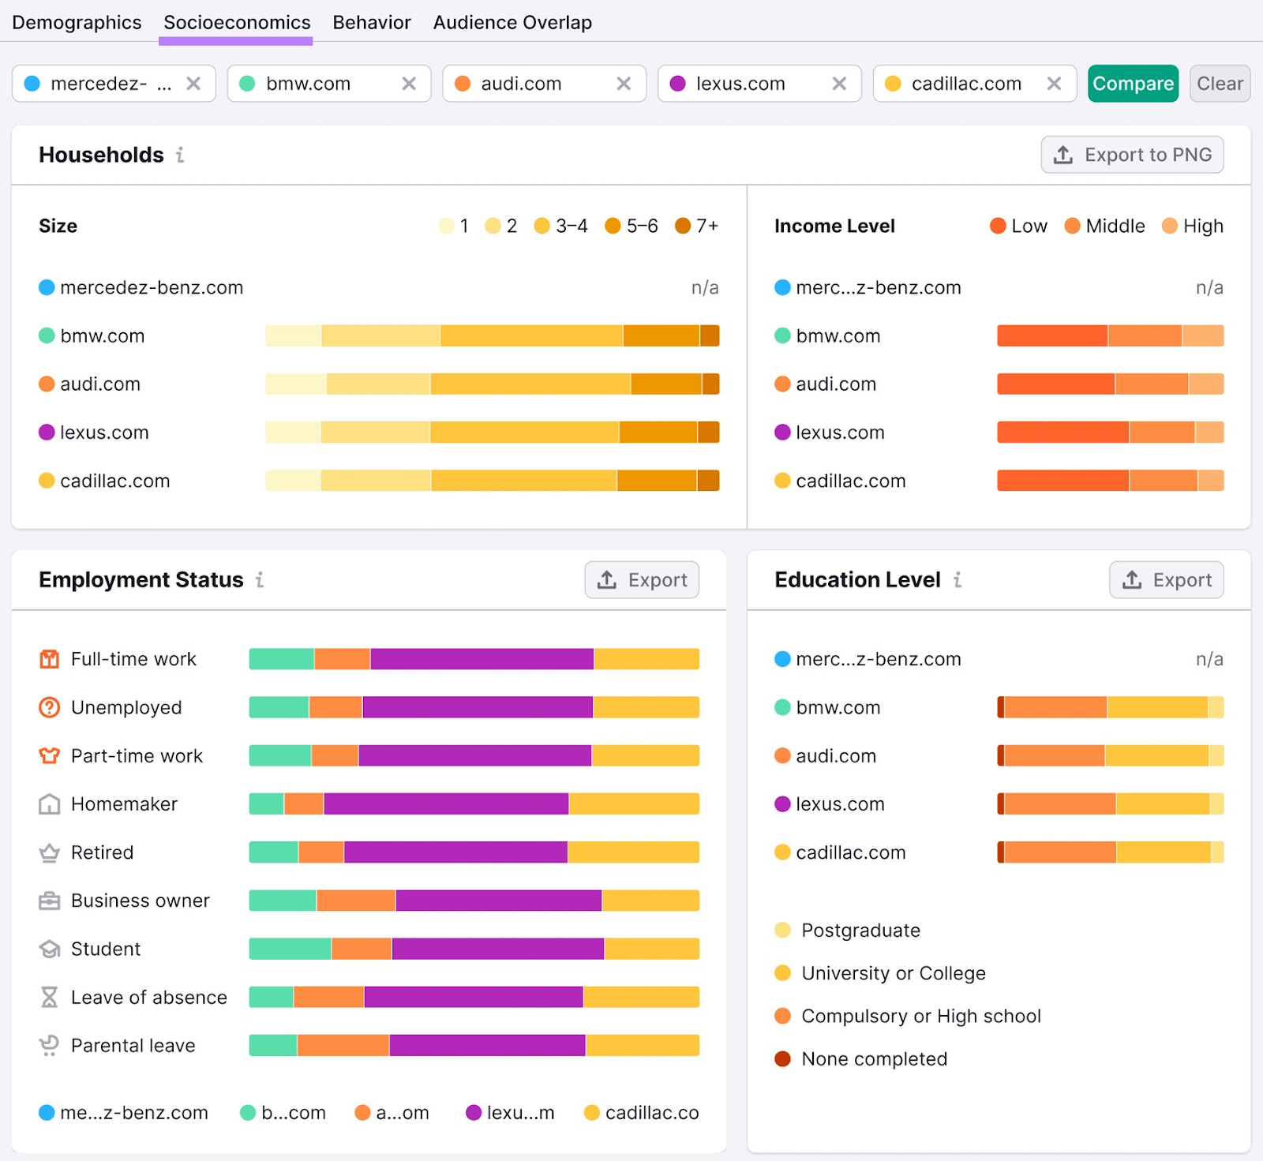Select the Business owner briefcase icon
The height and width of the screenshot is (1161, 1263).
(x=48, y=900)
